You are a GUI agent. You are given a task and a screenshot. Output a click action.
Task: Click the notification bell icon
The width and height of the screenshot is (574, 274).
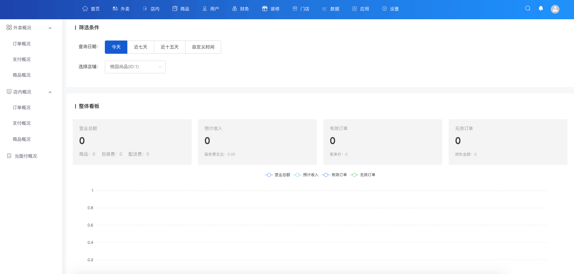(540, 8)
